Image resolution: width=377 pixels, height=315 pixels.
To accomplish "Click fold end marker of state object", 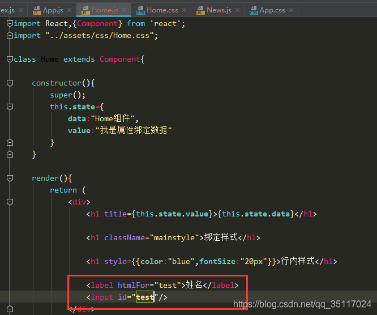I will [x=10, y=142].
